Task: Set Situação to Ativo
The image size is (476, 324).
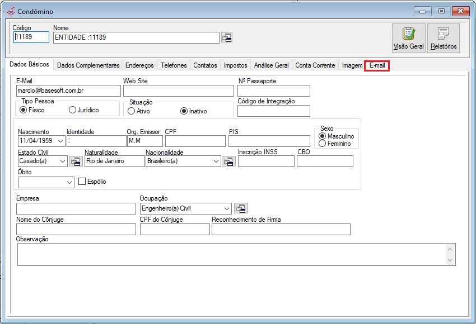Action: [x=132, y=111]
